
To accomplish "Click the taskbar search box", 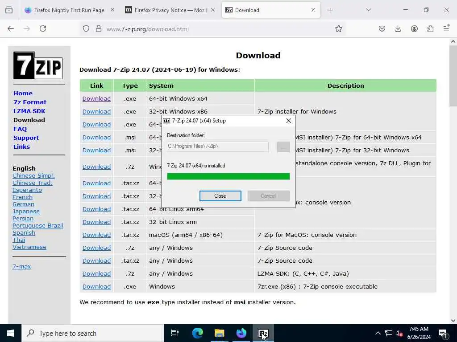I will pos(93,333).
